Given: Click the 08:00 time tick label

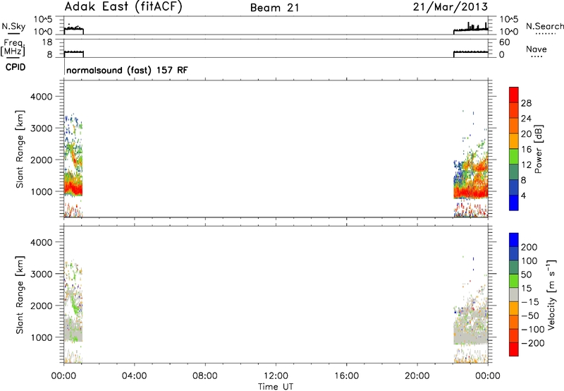Looking at the screenshot, I should coord(204,376).
